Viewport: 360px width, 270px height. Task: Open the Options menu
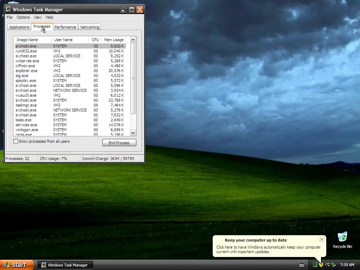(23, 17)
